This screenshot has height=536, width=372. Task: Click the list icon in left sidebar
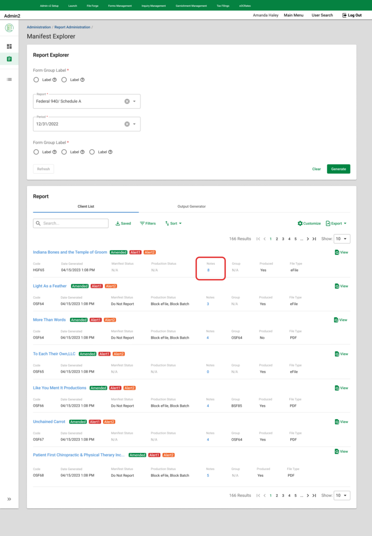(9, 80)
